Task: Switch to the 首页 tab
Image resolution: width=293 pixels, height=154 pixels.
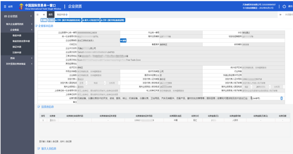Action: coord(50,15)
